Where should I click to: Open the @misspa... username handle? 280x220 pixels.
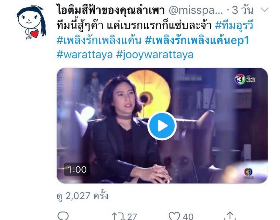196,11
